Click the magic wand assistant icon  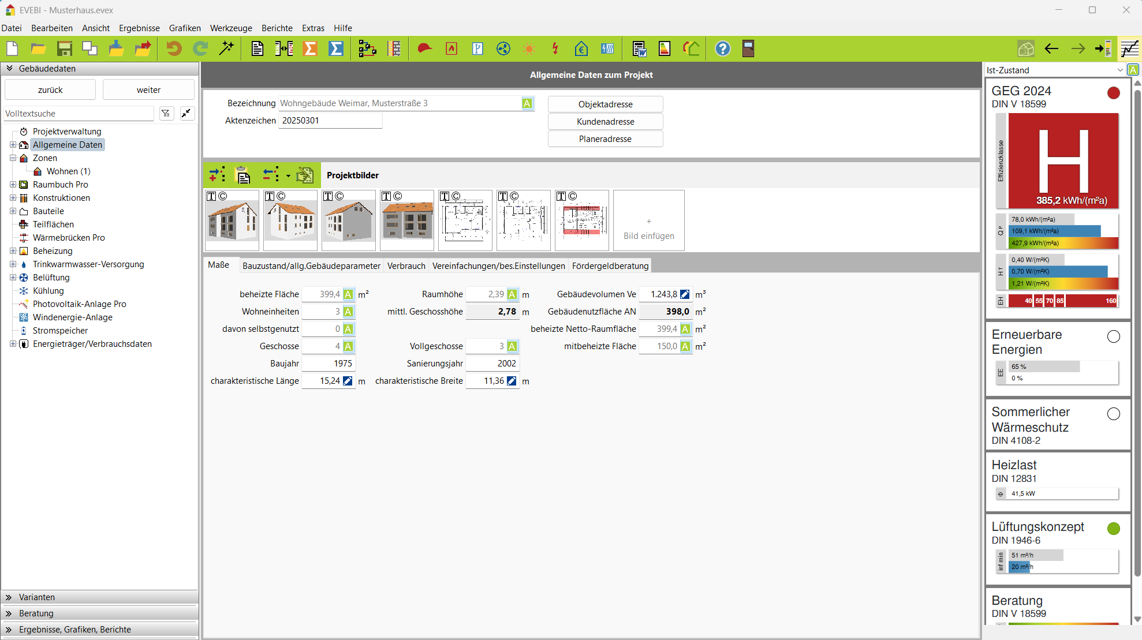click(227, 49)
